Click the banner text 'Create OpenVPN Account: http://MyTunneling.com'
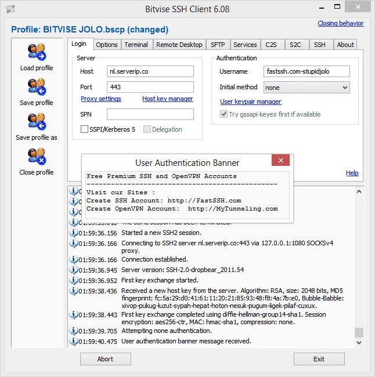Screen dimensions: 375x377 (182, 209)
